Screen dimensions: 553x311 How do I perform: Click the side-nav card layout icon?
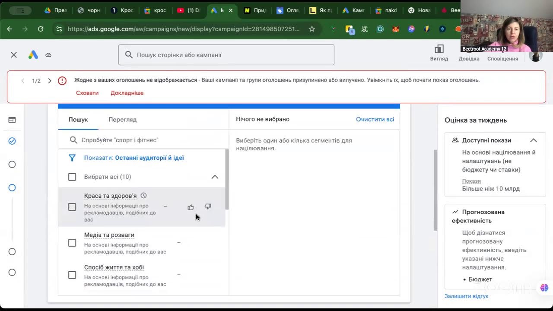(12, 120)
